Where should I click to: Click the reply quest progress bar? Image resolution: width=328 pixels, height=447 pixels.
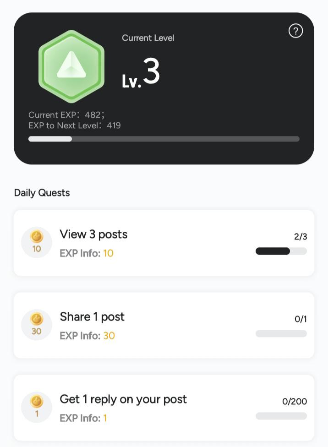(x=281, y=416)
